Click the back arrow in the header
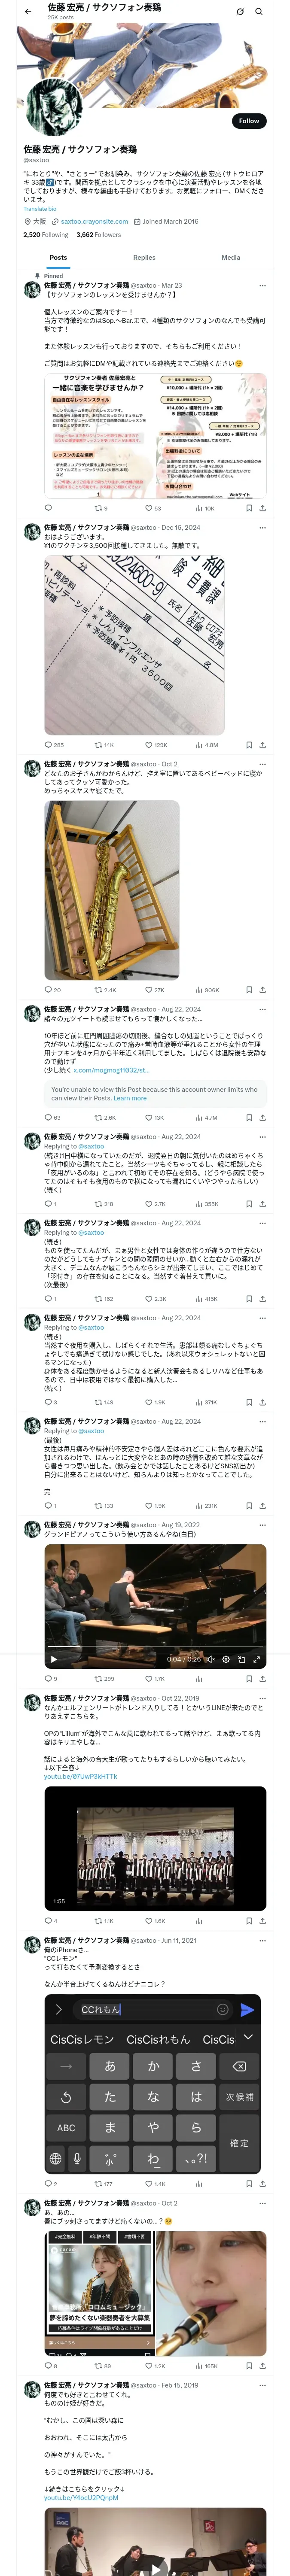The width and height of the screenshot is (290, 2576). tap(27, 12)
